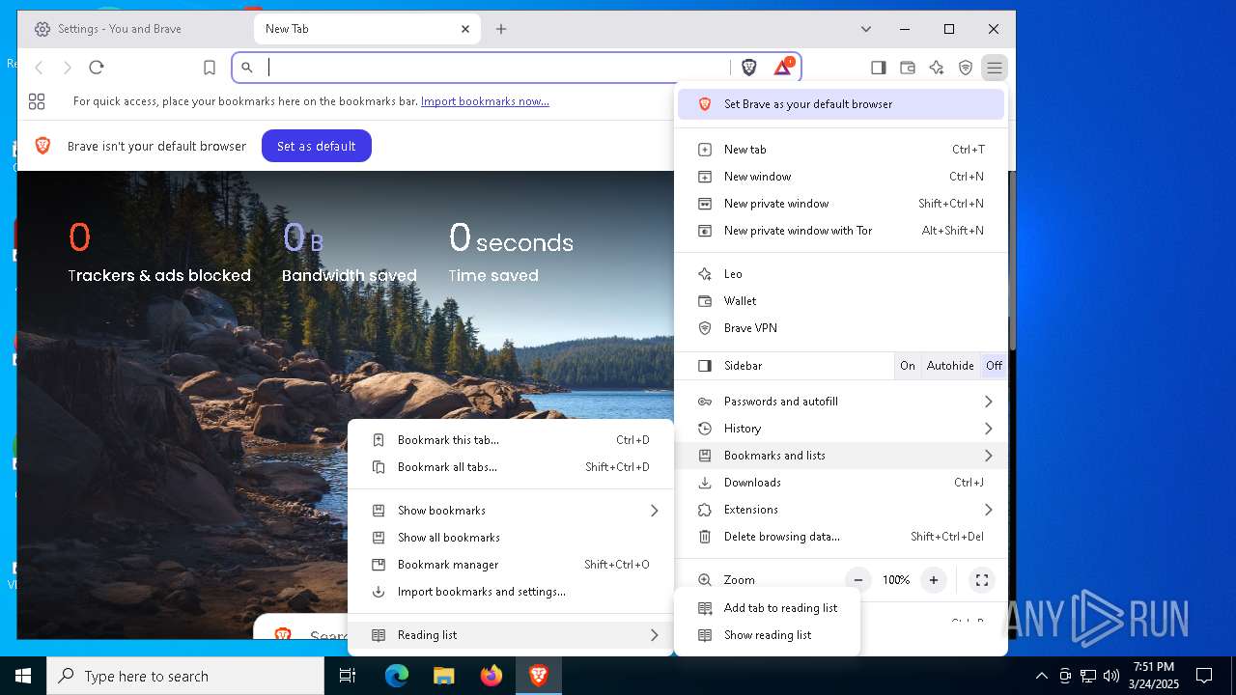Choose Add tab to reading list

(768, 608)
